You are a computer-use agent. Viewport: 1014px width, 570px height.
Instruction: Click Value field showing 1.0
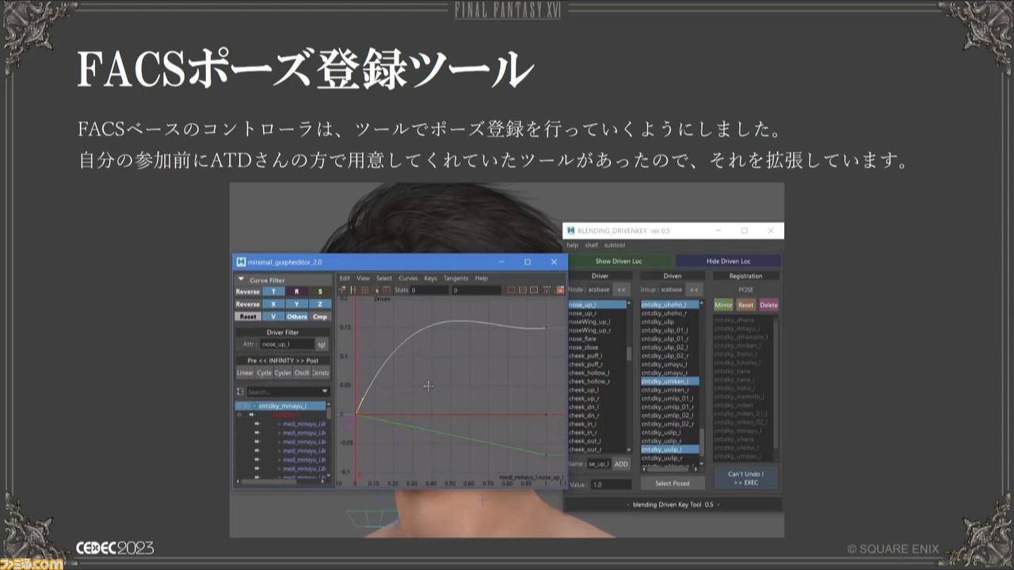pyautogui.click(x=611, y=484)
